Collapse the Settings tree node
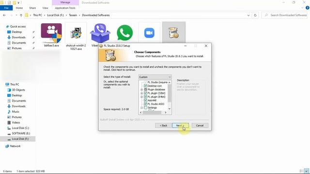 [x=141, y=108]
